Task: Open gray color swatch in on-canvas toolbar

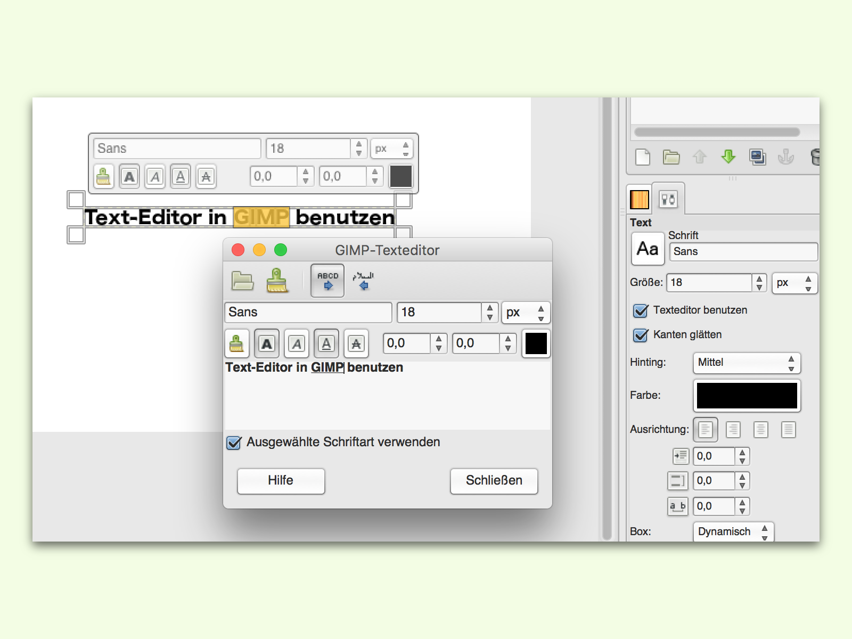Action: tap(400, 176)
